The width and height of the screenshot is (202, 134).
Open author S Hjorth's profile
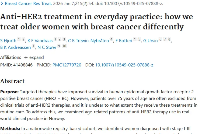[8, 40]
